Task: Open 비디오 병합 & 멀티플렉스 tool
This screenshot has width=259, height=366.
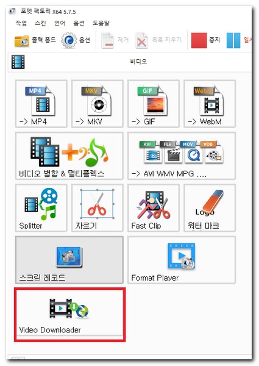Action: 69,156
